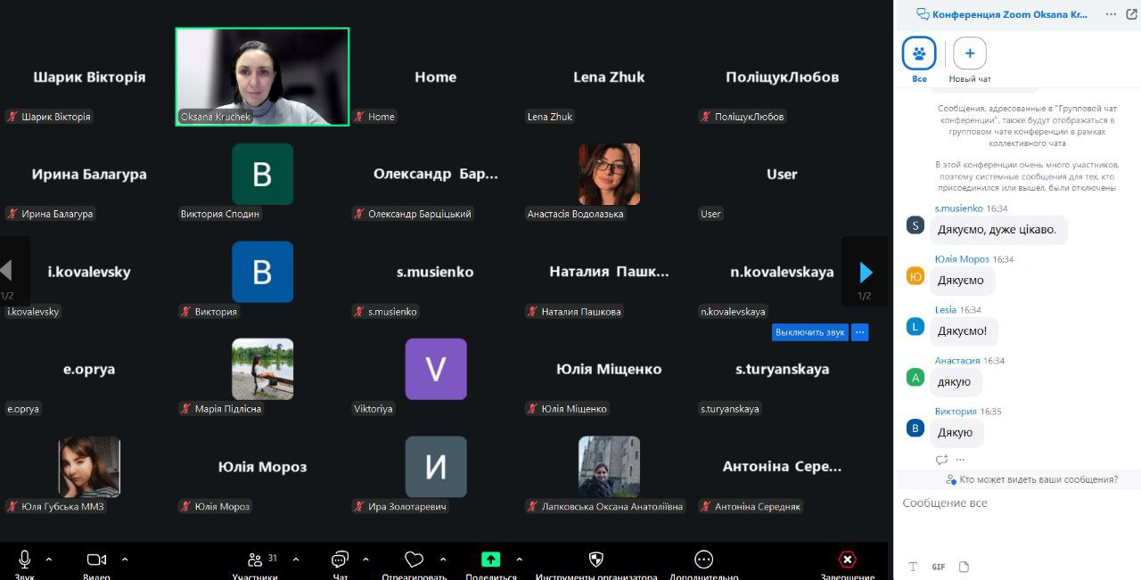Viewport: 1141px width, 580px height.
Task: Start a new chat with Новый чат
Action: tap(970, 54)
